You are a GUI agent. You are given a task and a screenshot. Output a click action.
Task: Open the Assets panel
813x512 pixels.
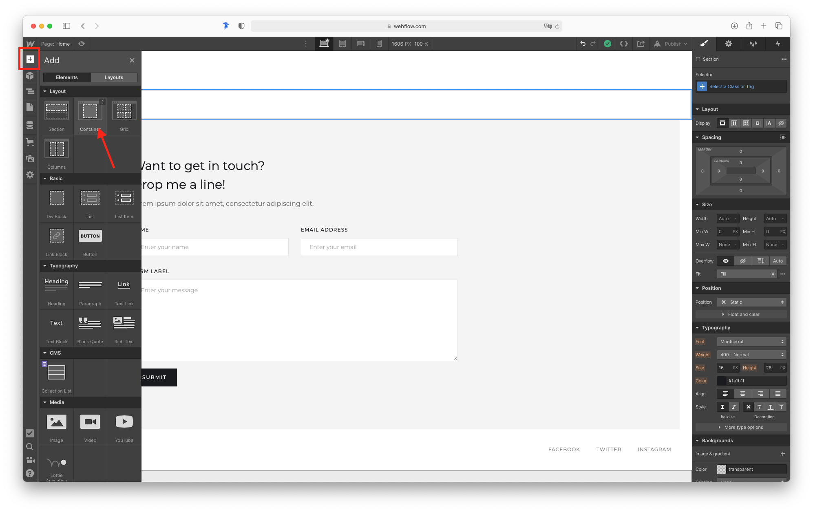pyautogui.click(x=30, y=159)
